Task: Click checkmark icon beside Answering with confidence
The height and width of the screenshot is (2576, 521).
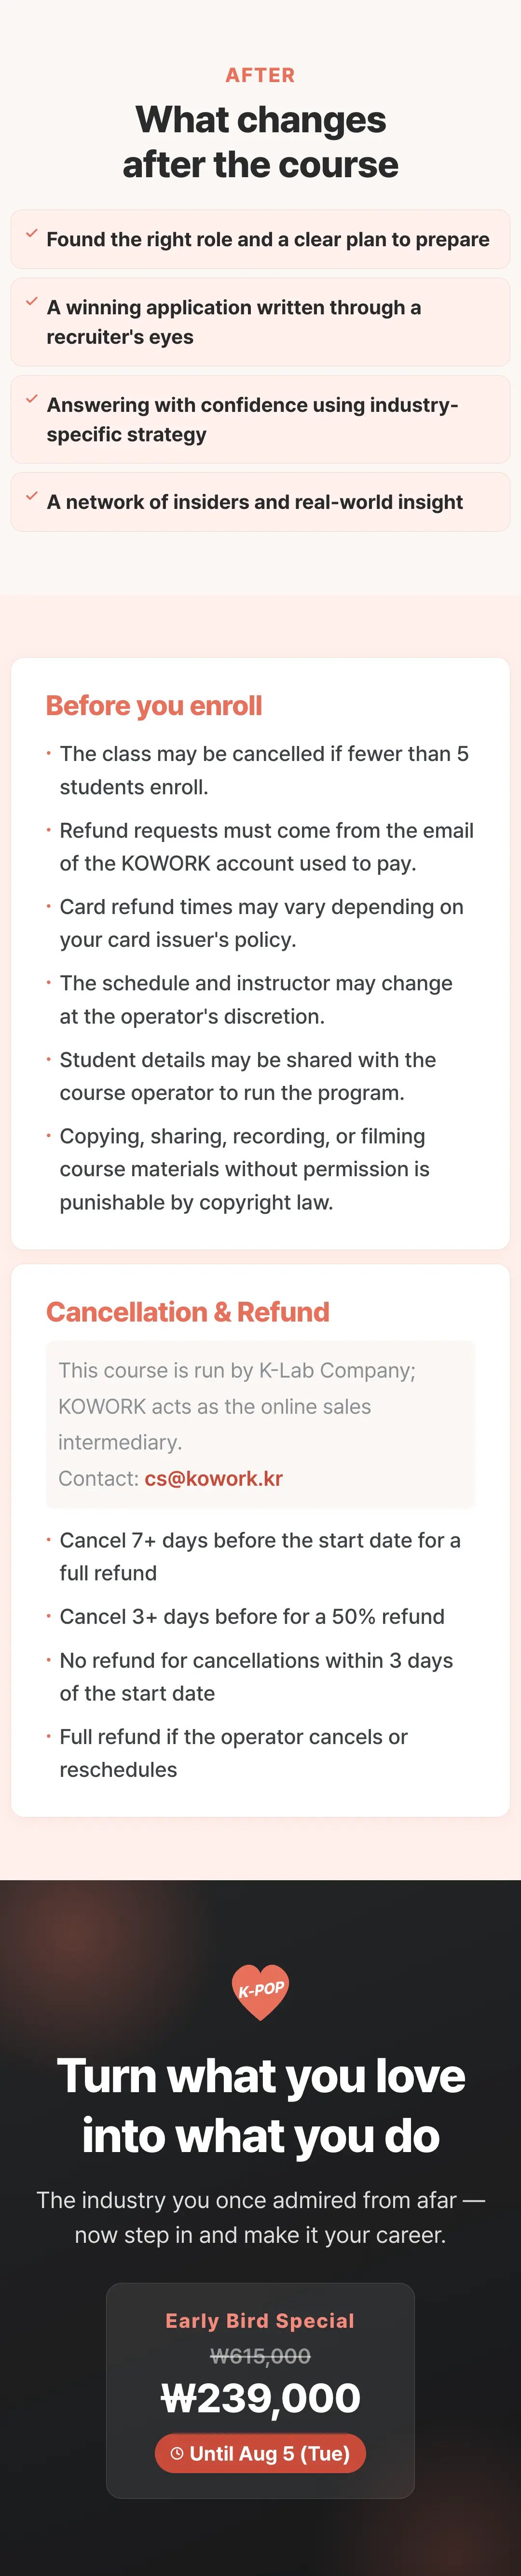Action: click(x=32, y=399)
